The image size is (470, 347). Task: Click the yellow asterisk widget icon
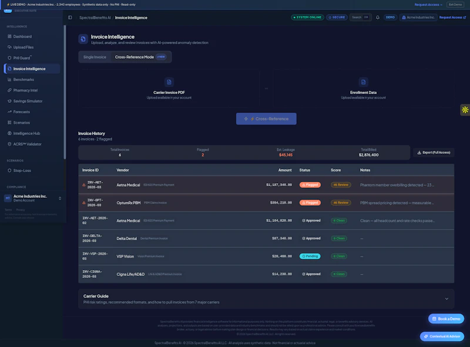pos(465,110)
